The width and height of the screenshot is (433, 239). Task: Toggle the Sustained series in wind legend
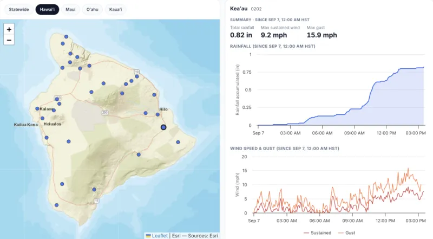point(317,233)
